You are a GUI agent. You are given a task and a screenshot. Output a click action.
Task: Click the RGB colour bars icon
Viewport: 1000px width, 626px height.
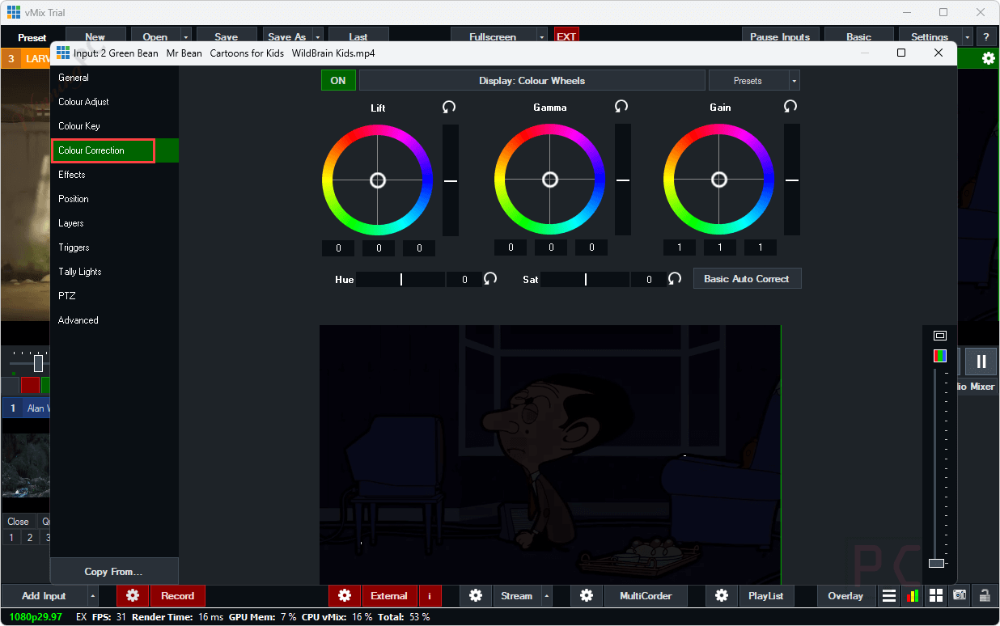coord(939,355)
